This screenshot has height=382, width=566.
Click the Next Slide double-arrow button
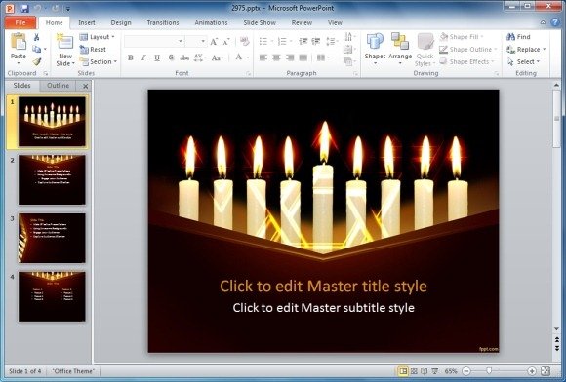pyautogui.click(x=557, y=347)
